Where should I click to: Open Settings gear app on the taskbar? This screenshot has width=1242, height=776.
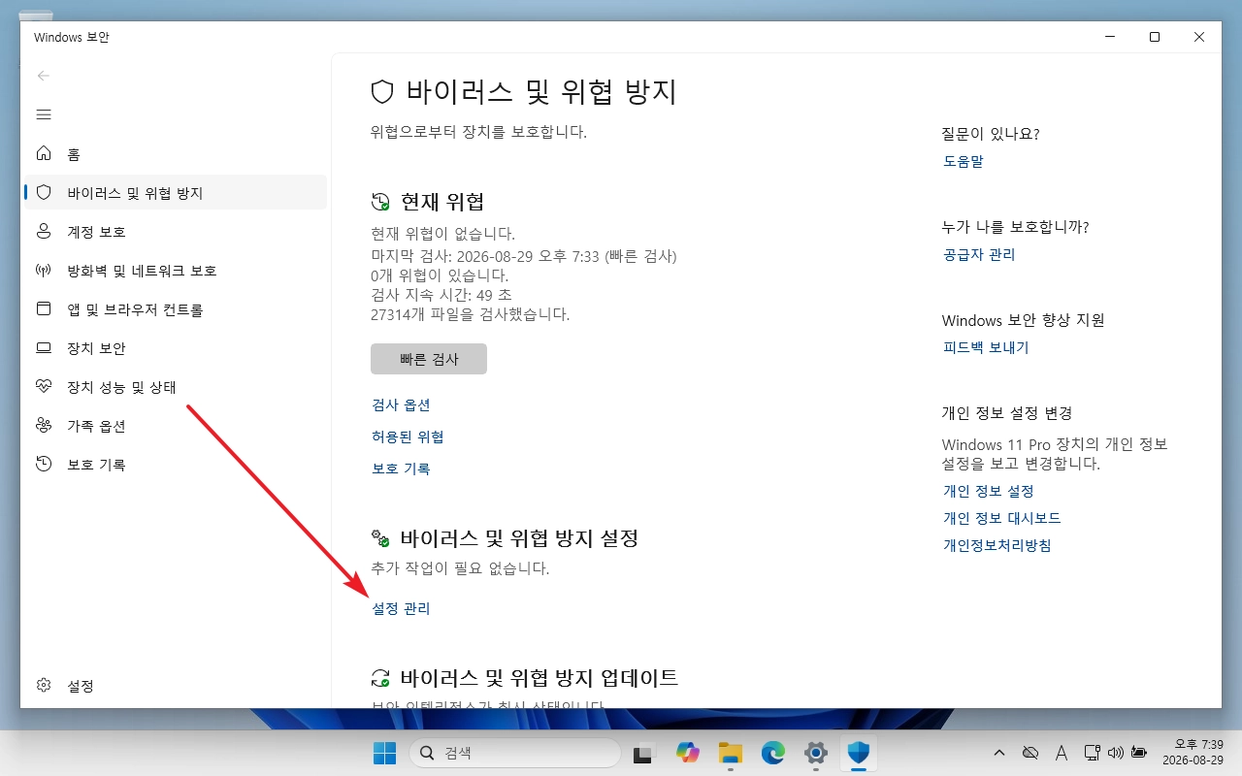815,753
